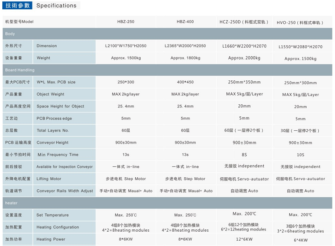Click the blue 技術参数 title badge
Image resolution: width=335 pixels, height=246 pixels.
pyautogui.click(x=17, y=5)
